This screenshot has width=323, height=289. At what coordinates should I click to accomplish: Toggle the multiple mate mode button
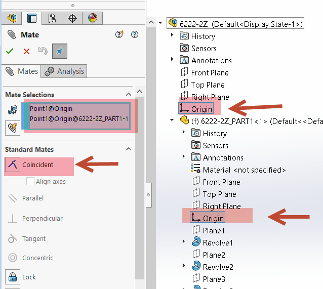pyautogui.click(x=13, y=128)
